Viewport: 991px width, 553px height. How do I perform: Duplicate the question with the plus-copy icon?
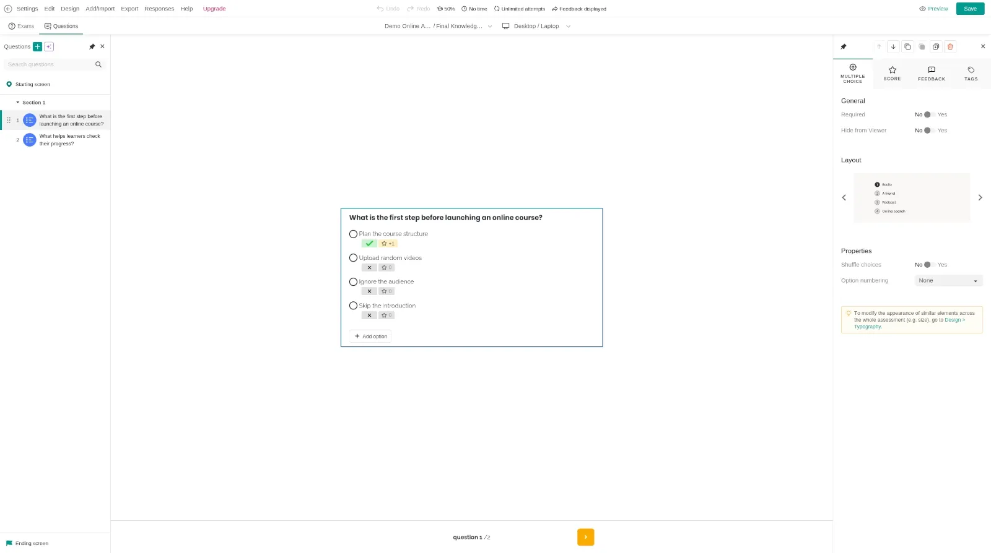click(x=936, y=46)
